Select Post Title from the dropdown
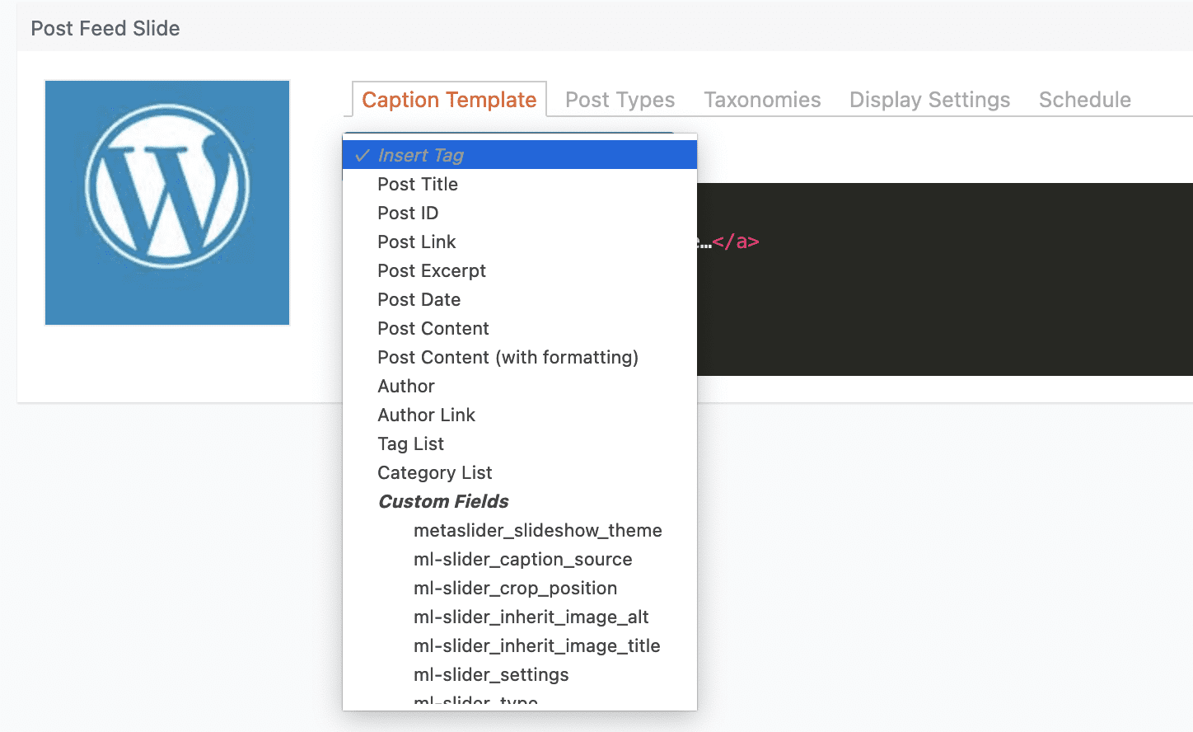The width and height of the screenshot is (1193, 732). pyautogui.click(x=418, y=184)
